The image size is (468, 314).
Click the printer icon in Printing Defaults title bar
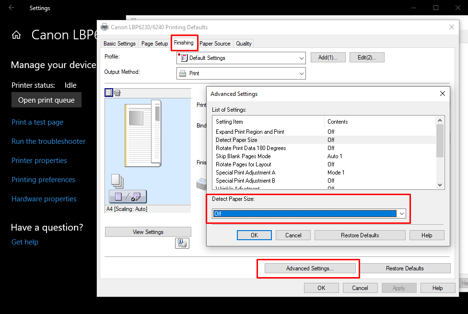coord(105,27)
